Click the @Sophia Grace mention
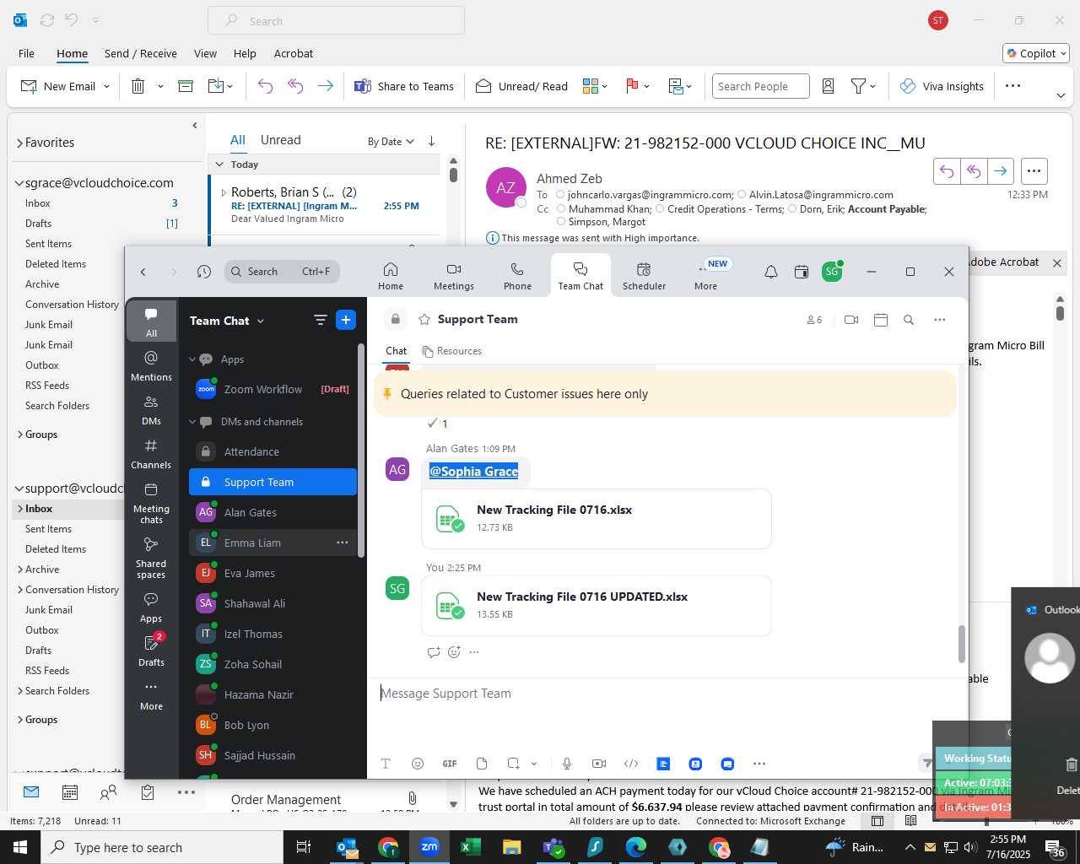This screenshot has height=864, width=1080. [x=473, y=472]
